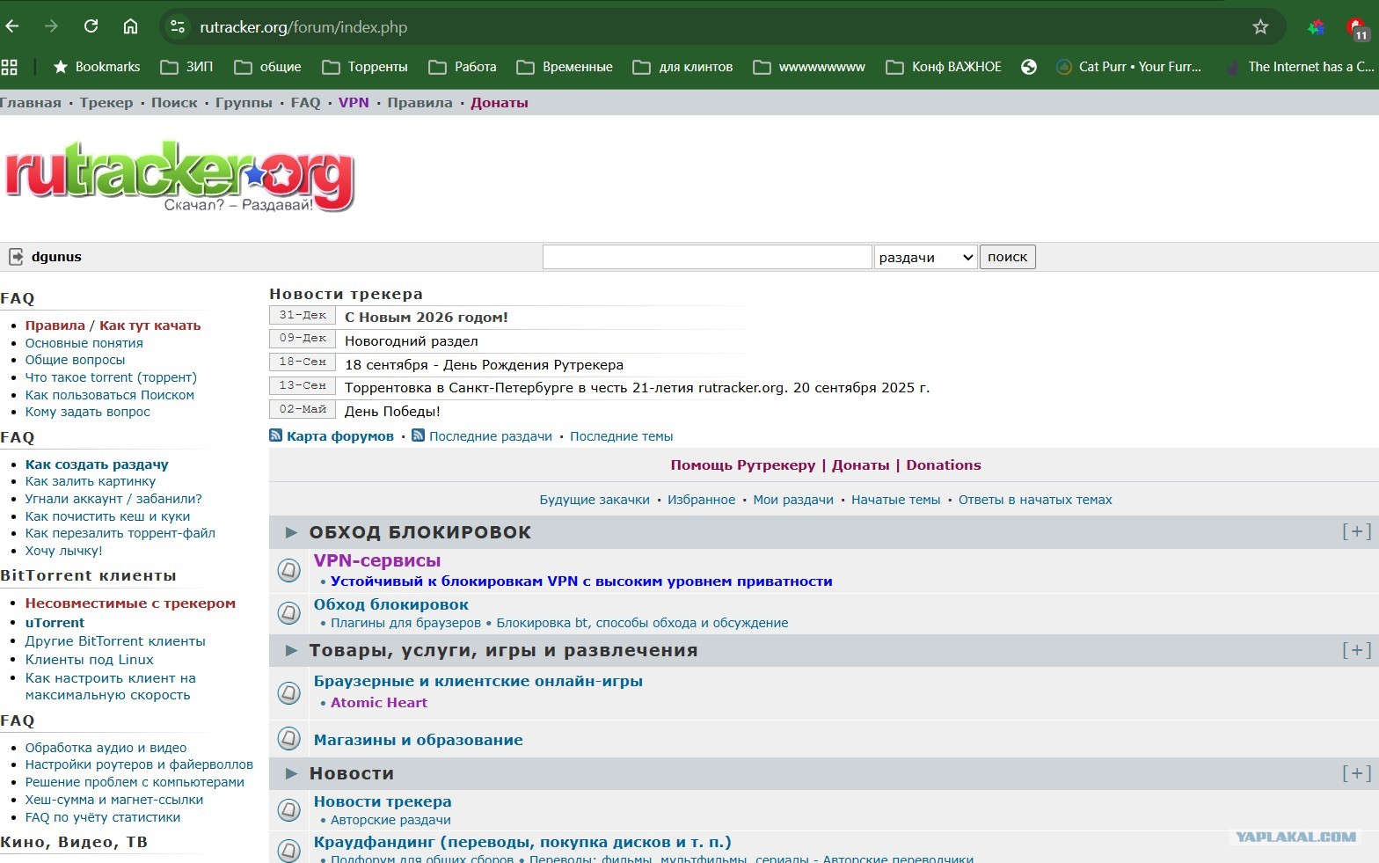Open the Поиск menu item
Image resolution: width=1379 pixels, height=863 pixels.
174,103
